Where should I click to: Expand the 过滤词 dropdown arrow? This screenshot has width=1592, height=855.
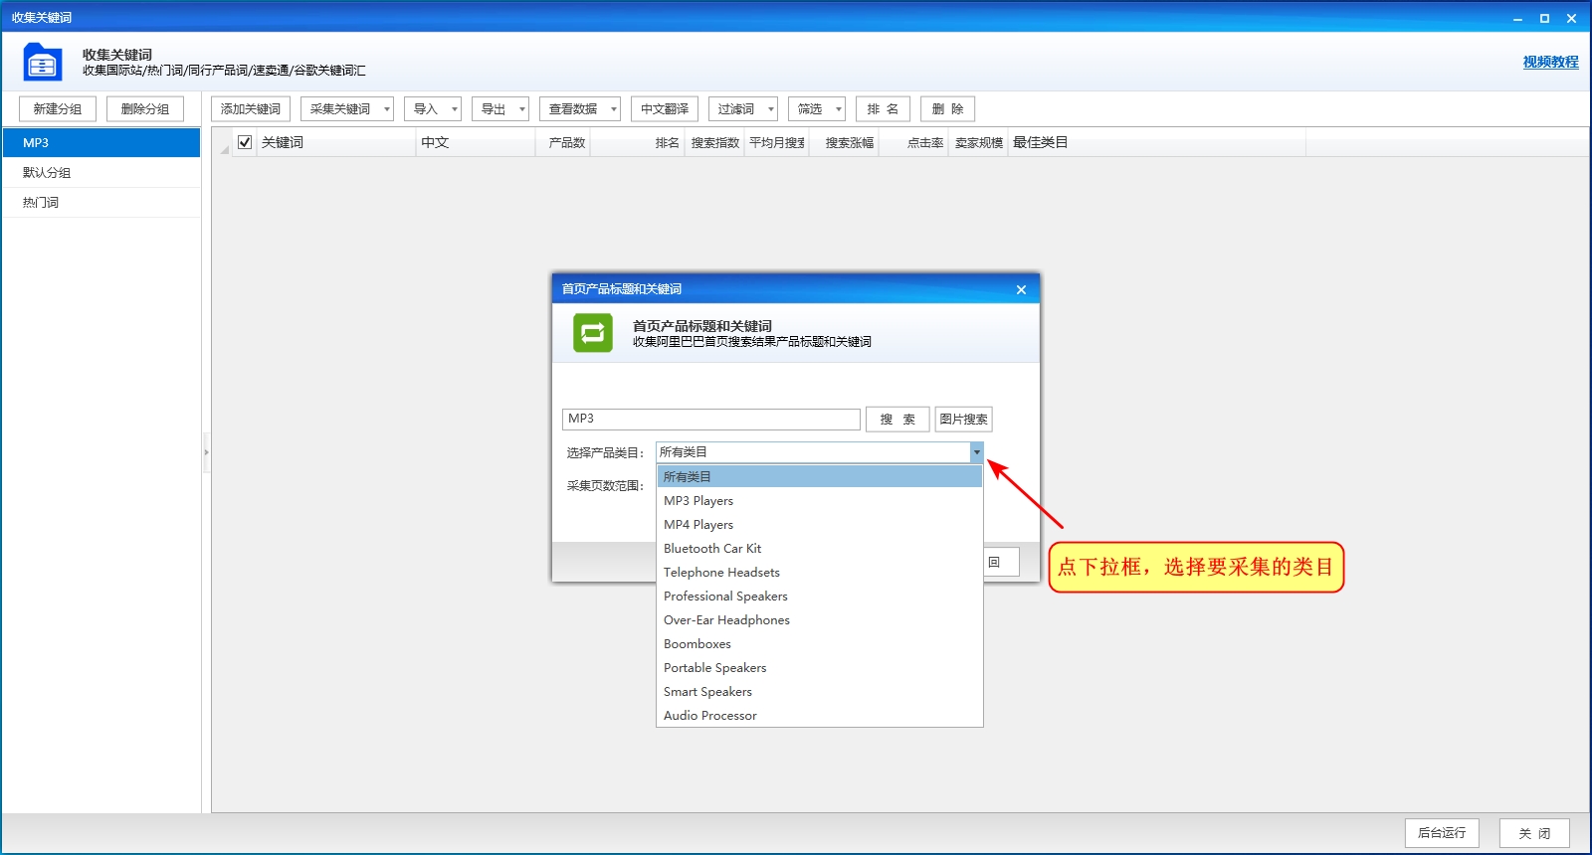[x=771, y=109]
